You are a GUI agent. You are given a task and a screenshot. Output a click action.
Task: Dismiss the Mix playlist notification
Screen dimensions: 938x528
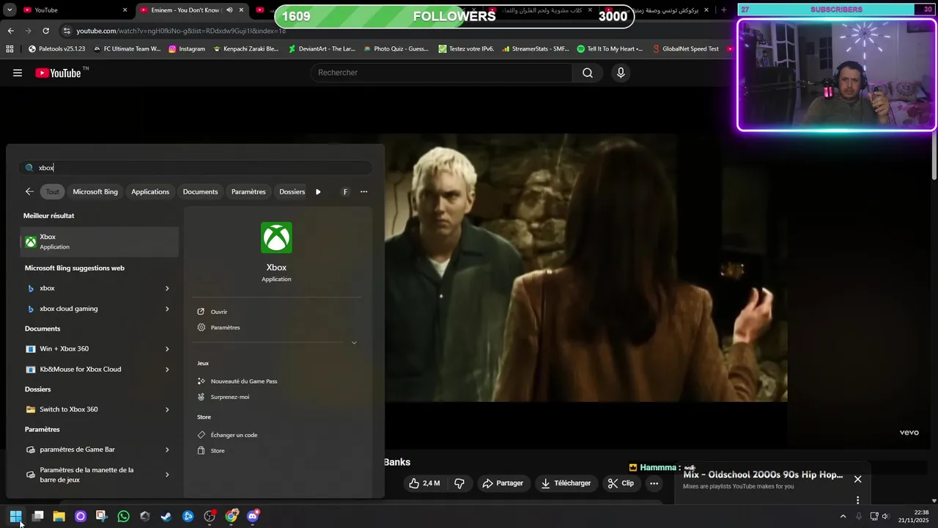click(857, 479)
